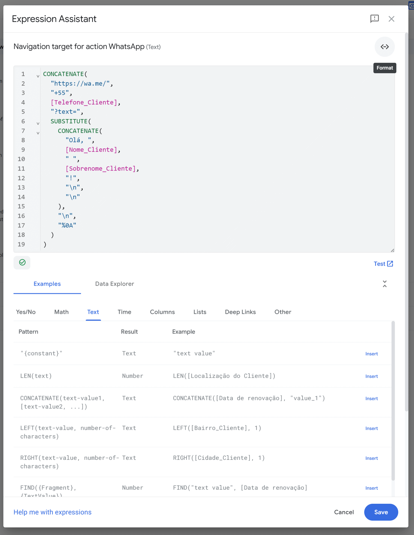Show the Columns examples category
The image size is (414, 535).
coord(162,312)
